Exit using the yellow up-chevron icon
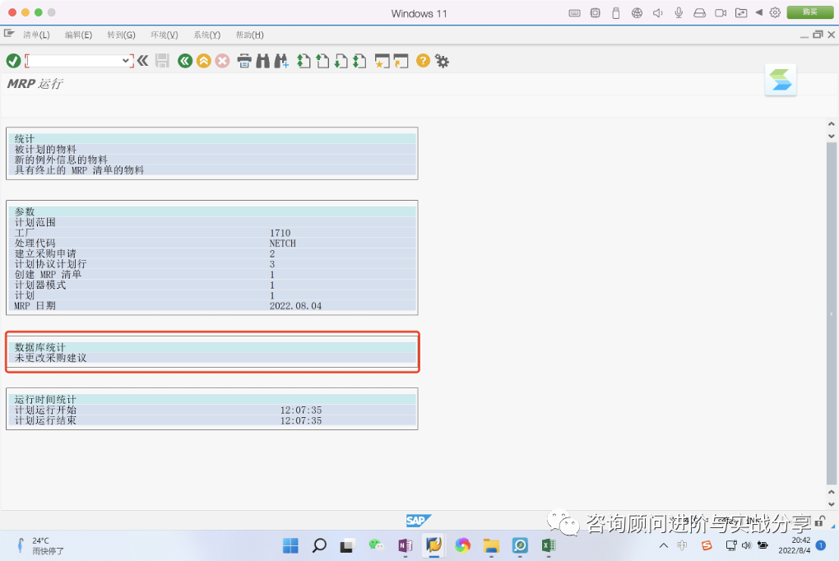The image size is (839, 561). pyautogui.click(x=204, y=61)
